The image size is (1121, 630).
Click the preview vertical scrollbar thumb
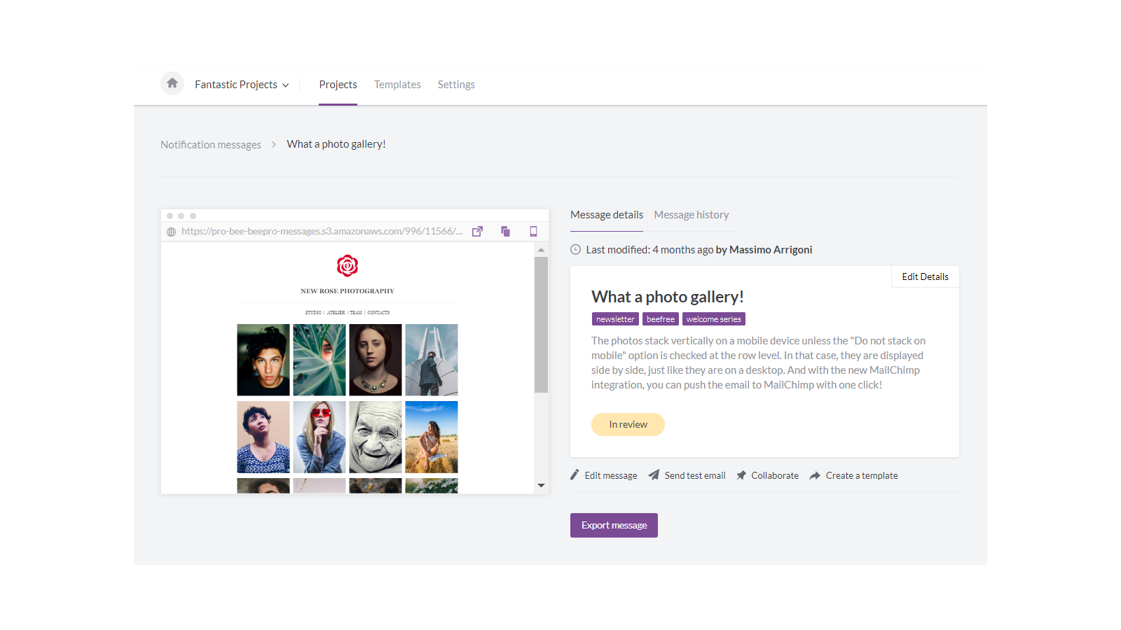click(541, 325)
